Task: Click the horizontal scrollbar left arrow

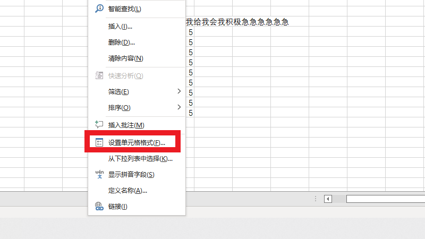Action: [328, 199]
